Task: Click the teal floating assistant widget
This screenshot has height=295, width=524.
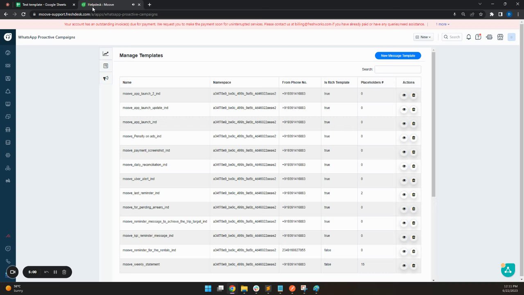Action: [508, 270]
